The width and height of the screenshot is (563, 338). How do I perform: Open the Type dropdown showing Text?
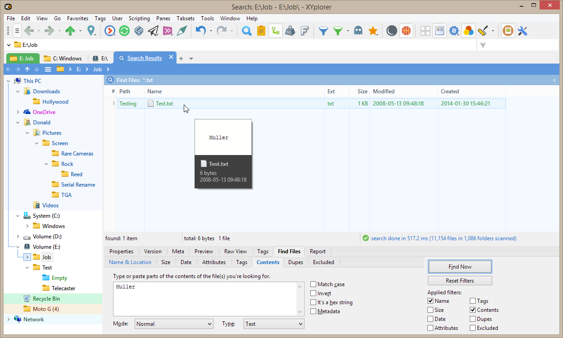[274, 324]
